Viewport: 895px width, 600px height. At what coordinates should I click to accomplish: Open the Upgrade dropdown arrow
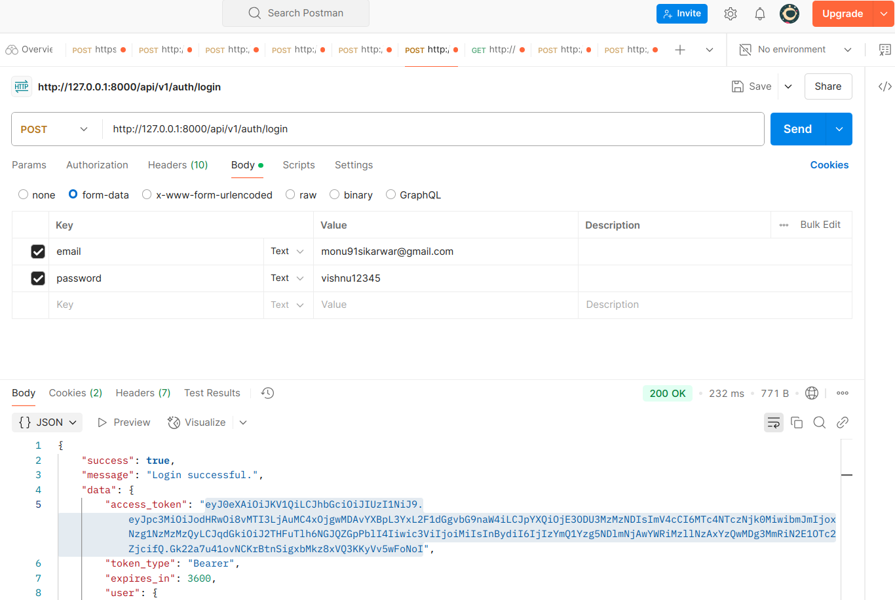[x=884, y=14]
